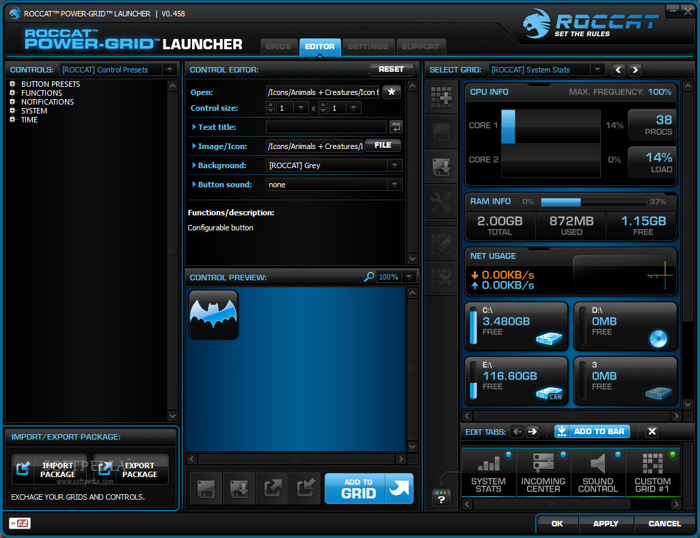
Task: Open the control height size dropdown
Action: tap(353, 108)
